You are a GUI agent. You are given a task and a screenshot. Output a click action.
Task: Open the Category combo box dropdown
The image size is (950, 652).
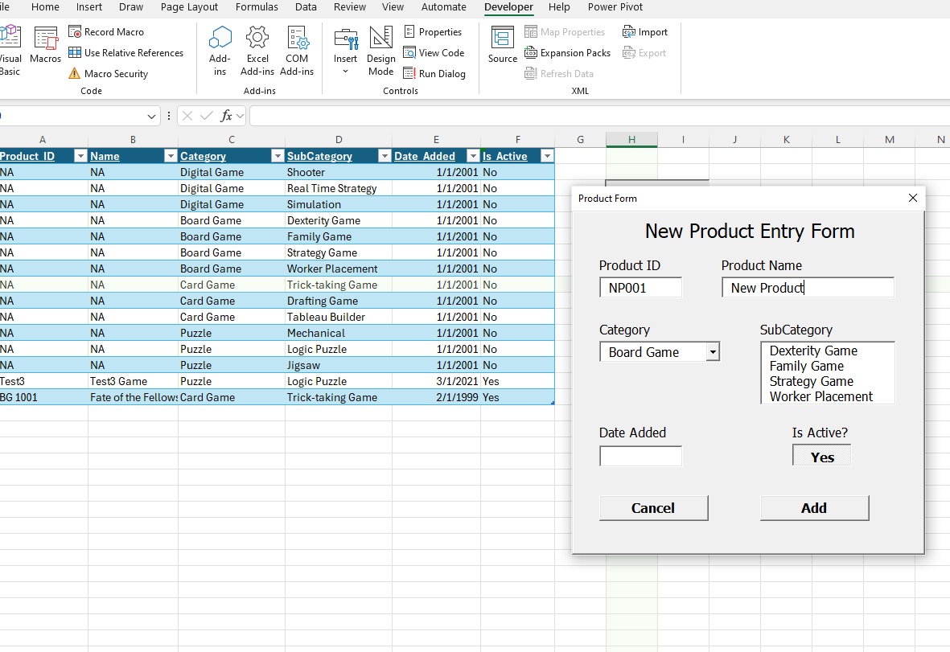712,352
